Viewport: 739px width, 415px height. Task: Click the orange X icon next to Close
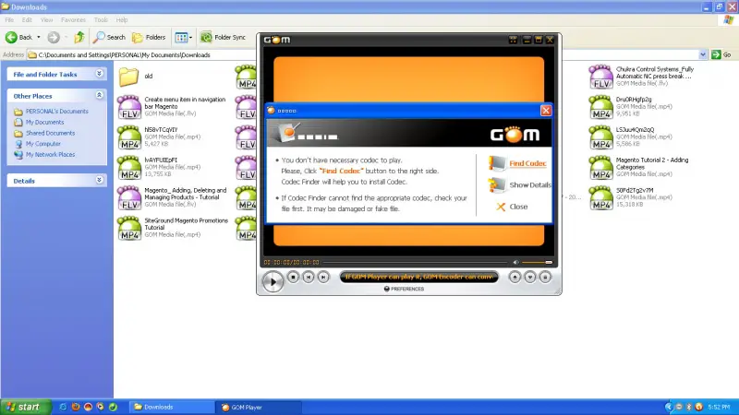tap(501, 207)
